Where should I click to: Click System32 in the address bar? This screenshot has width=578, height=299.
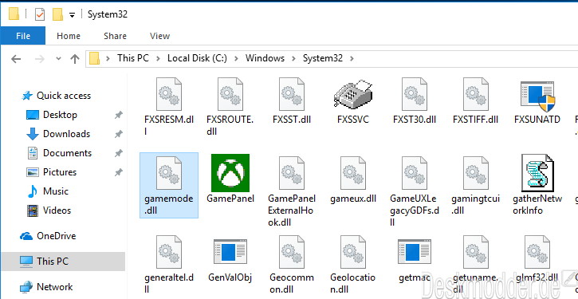[x=323, y=58]
